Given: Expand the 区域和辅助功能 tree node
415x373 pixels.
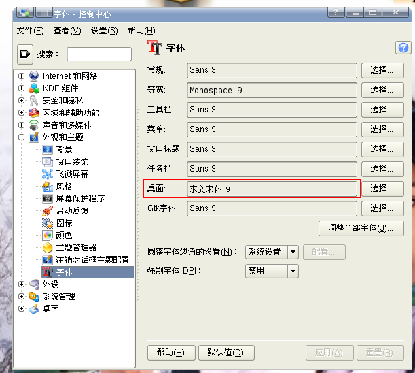Looking at the screenshot, I should click(x=22, y=112).
